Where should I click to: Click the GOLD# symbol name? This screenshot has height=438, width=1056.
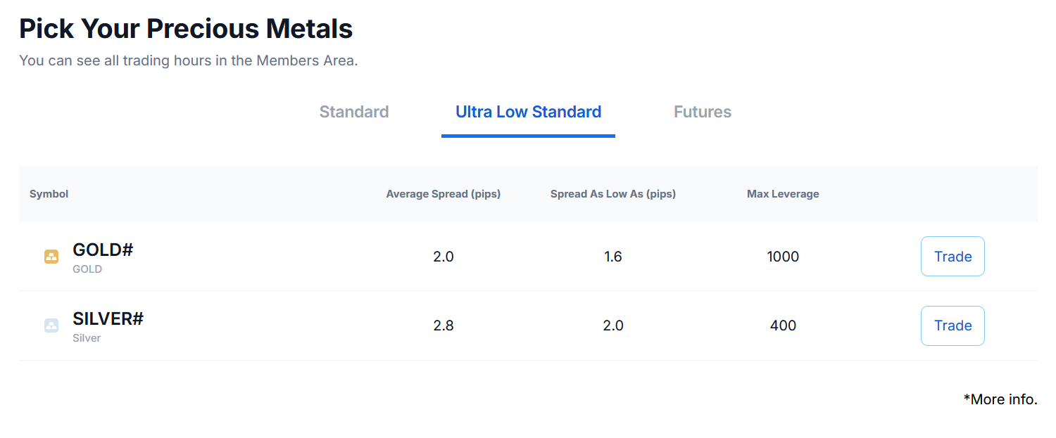click(x=103, y=250)
